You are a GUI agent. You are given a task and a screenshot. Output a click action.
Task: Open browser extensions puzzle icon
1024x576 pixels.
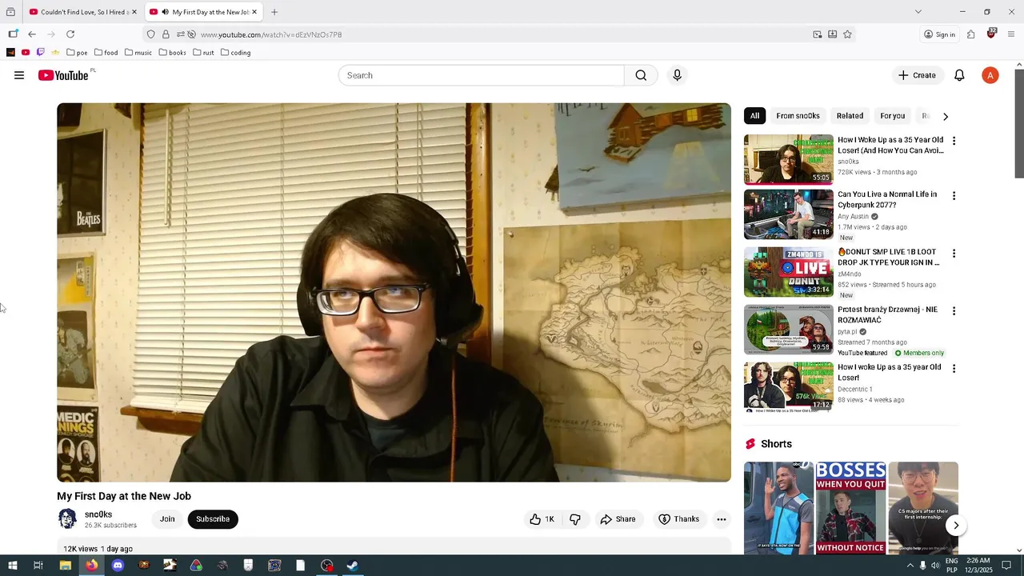(970, 34)
